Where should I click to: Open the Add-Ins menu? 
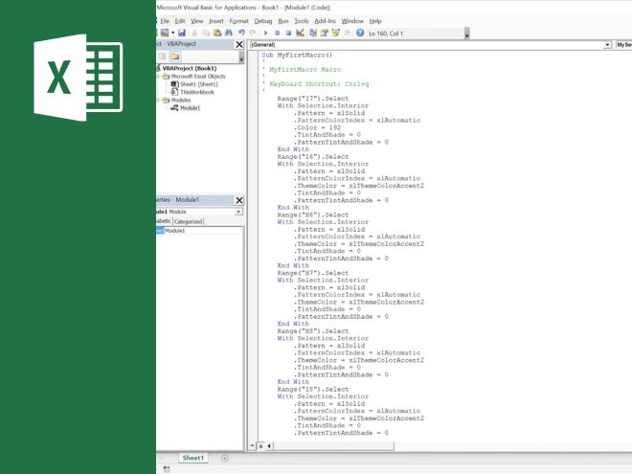325,20
